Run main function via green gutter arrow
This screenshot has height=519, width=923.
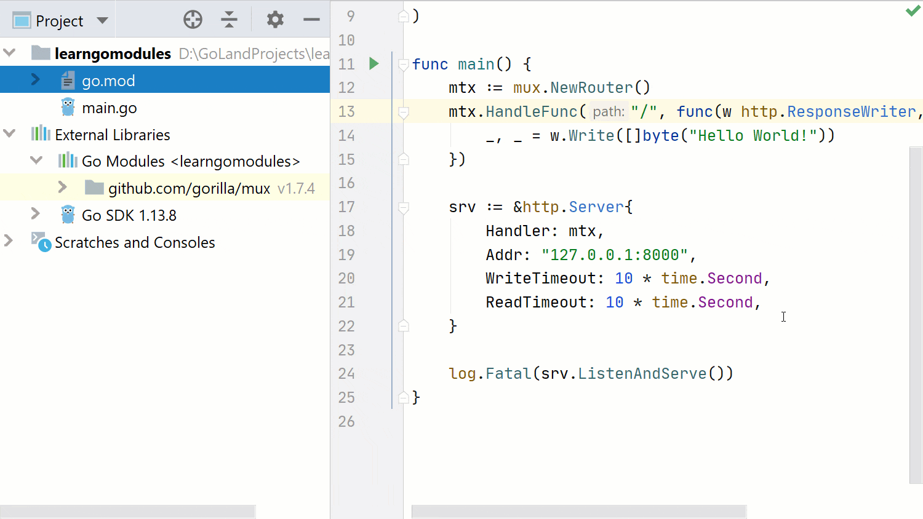point(374,63)
